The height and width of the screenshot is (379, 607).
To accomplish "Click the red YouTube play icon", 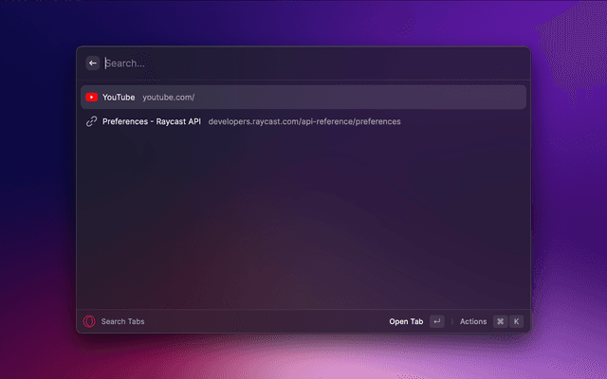I will [91, 97].
